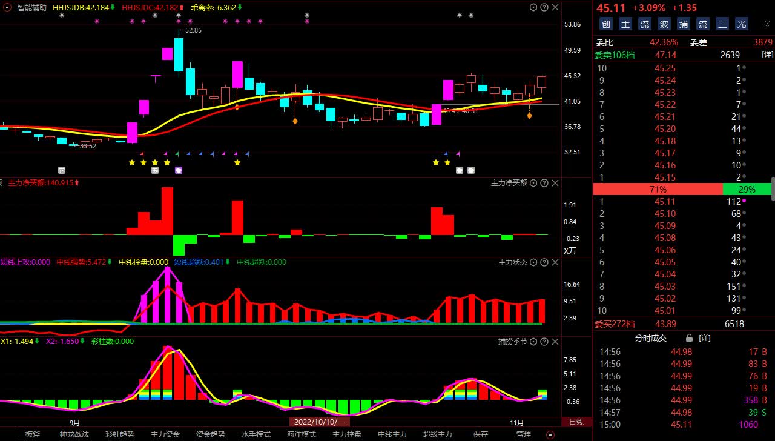Screen dimensions: 775x441
Task: Close the 主力净买额 indicator panel
Action: tap(555, 183)
